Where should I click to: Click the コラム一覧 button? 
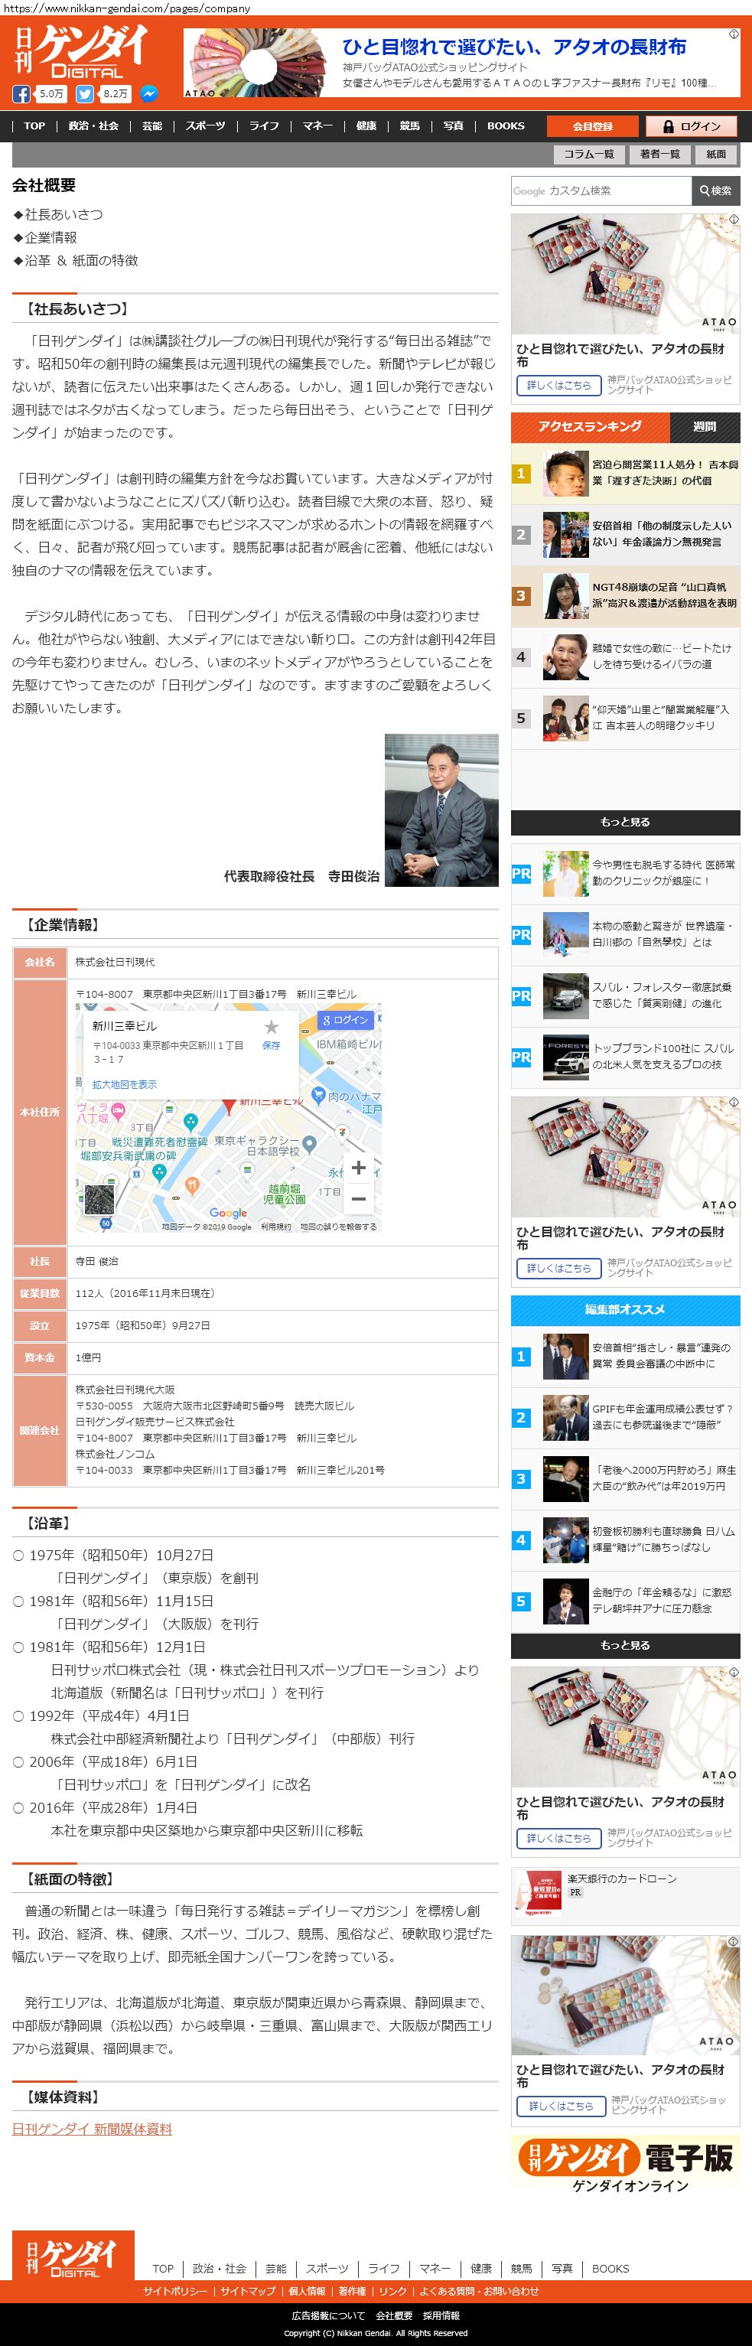pyautogui.click(x=588, y=154)
